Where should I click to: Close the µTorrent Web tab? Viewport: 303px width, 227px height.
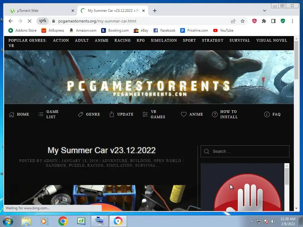coord(73,11)
